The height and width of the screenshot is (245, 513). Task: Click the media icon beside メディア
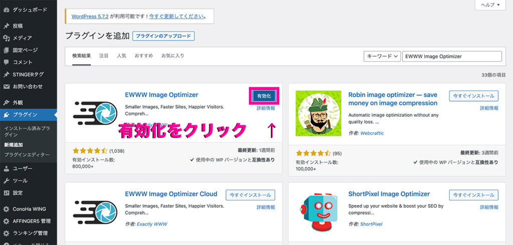point(6,38)
